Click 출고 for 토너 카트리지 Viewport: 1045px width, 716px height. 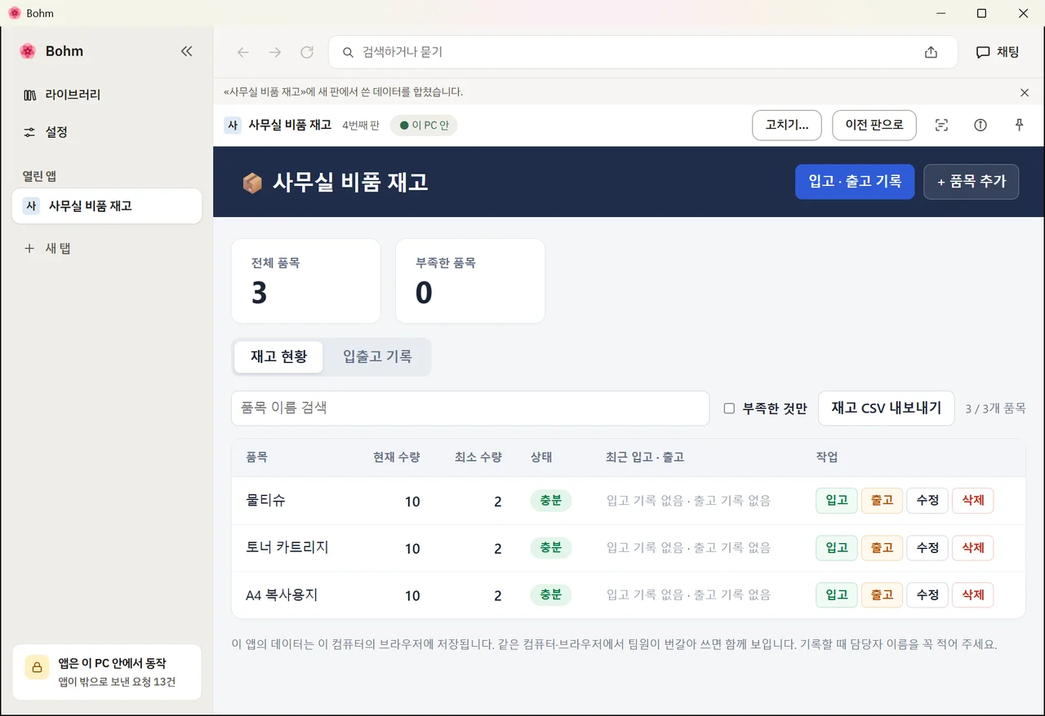click(882, 548)
